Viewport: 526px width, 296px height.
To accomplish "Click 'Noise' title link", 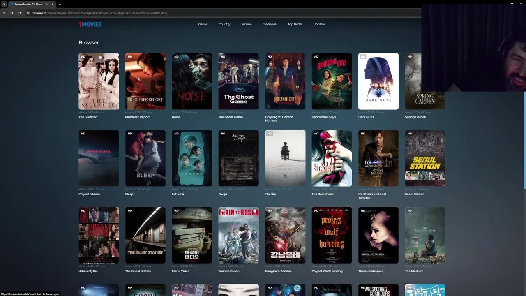I will point(176,117).
